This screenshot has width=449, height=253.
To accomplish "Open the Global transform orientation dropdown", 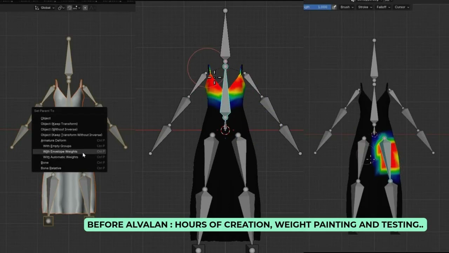I will click(45, 8).
